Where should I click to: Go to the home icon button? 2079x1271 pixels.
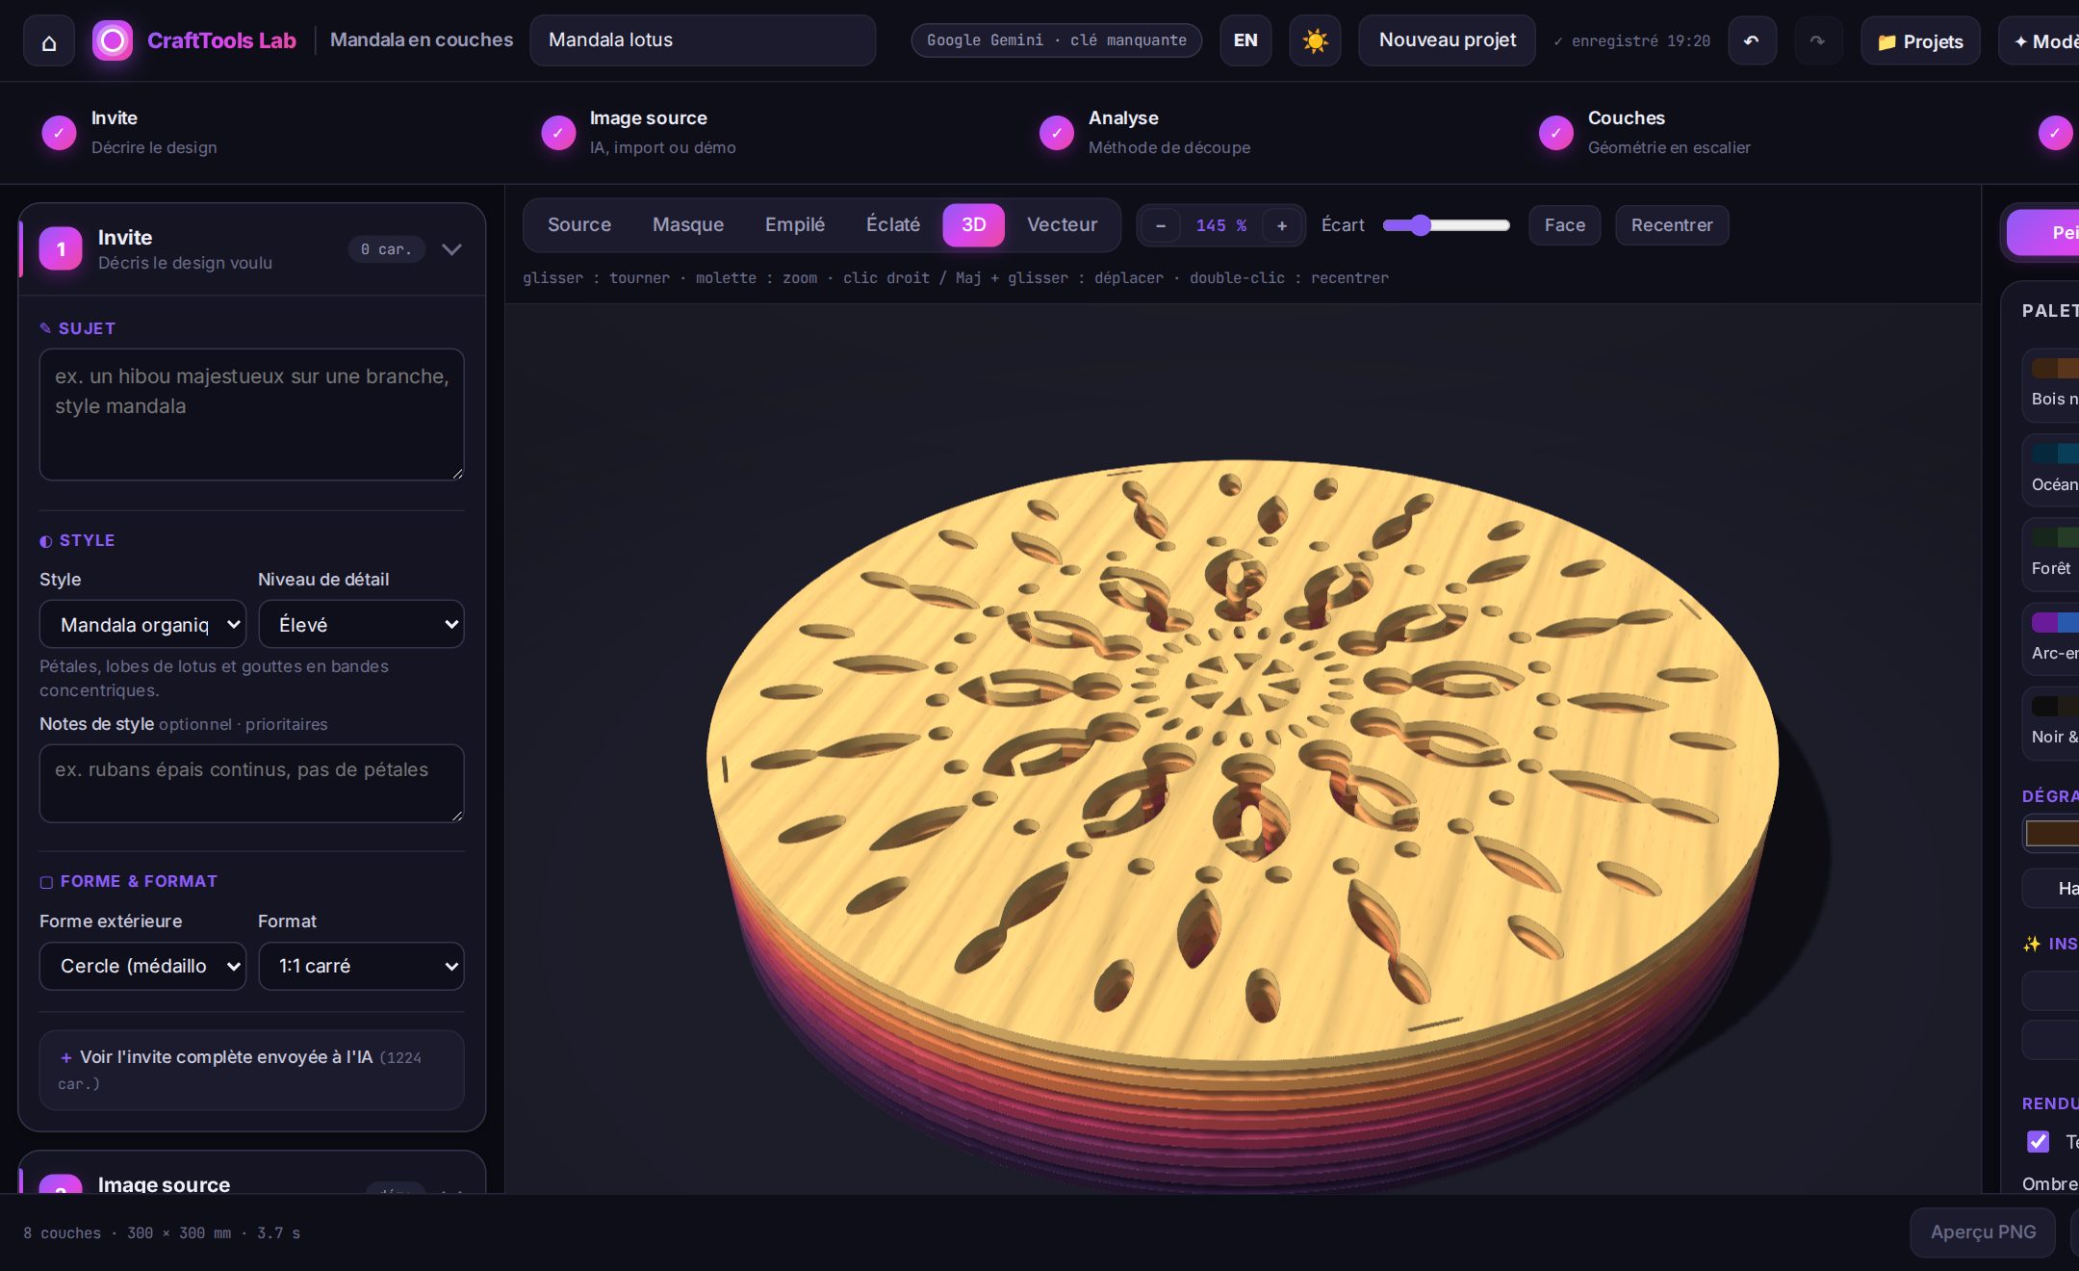tap(49, 41)
